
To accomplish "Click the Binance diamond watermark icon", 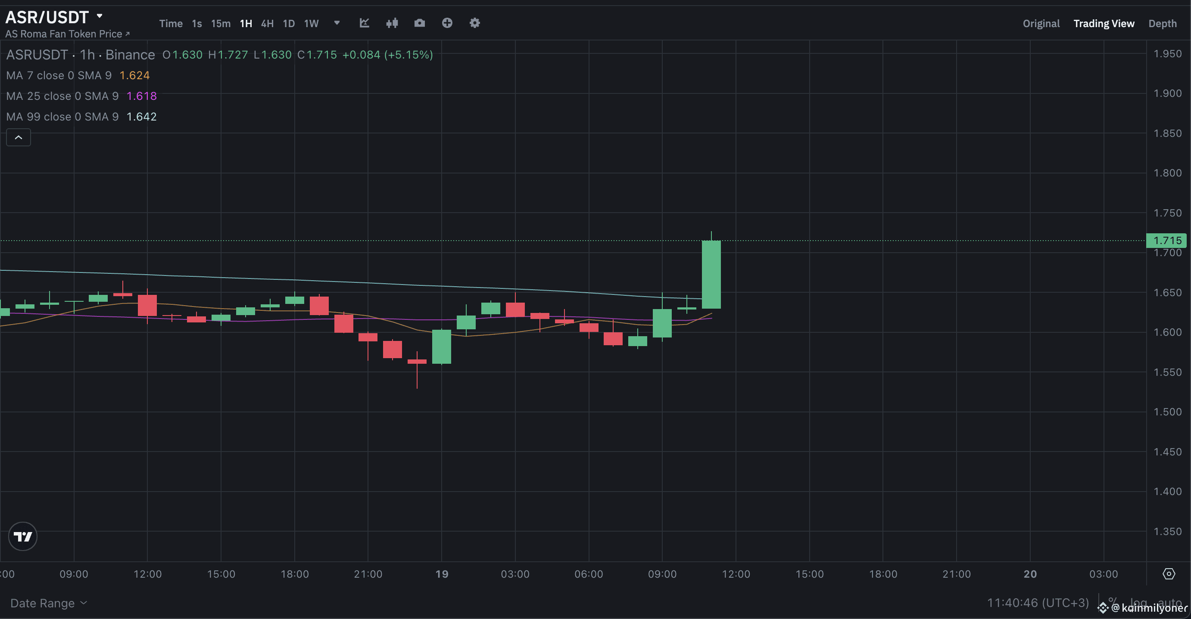I will 1104,608.
